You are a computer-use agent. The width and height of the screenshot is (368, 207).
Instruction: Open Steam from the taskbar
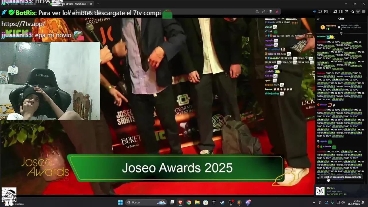[222, 202]
